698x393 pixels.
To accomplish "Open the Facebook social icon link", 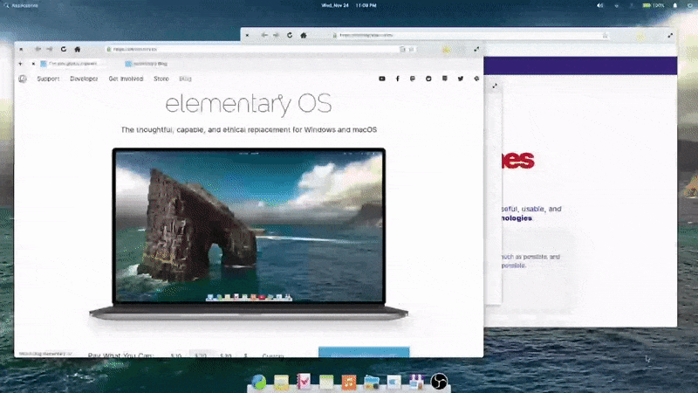I will pyautogui.click(x=398, y=79).
